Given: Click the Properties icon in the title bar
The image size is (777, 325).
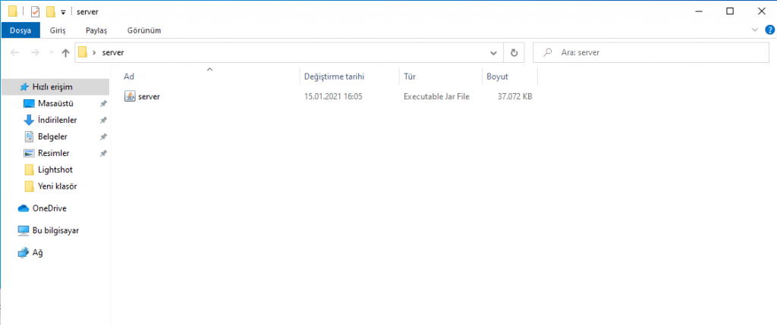Looking at the screenshot, I should [35, 11].
